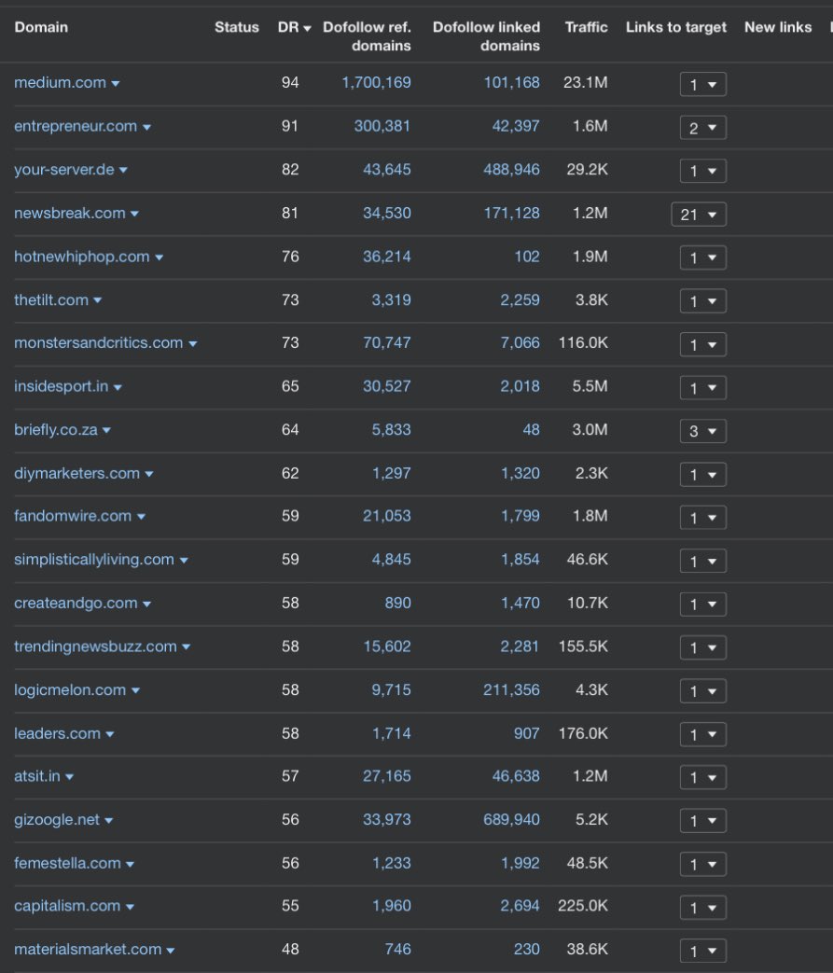
Task: Open the gizoogle.net domain link
Action: [x=57, y=819]
